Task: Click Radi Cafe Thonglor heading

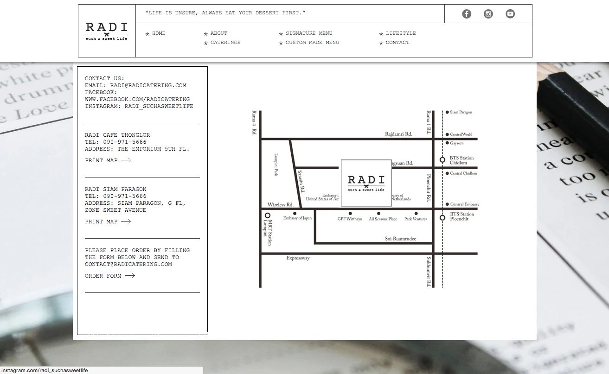Action: point(117,135)
